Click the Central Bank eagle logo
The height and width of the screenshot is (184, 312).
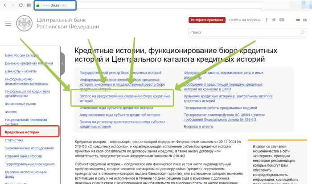(x=23, y=24)
